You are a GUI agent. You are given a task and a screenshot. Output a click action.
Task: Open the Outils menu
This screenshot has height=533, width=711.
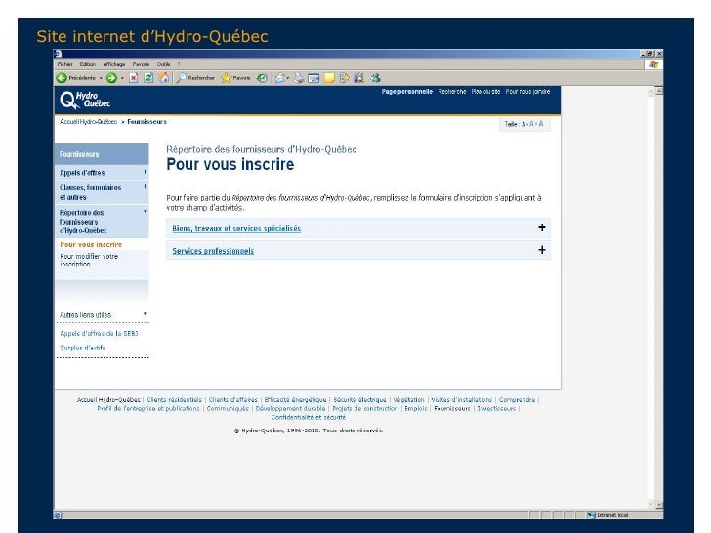pyautogui.click(x=163, y=64)
